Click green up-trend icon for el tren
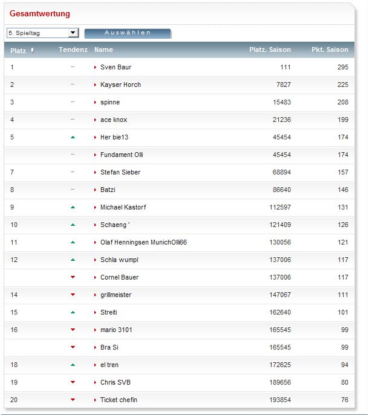The width and height of the screenshot is (369, 416). (x=73, y=365)
